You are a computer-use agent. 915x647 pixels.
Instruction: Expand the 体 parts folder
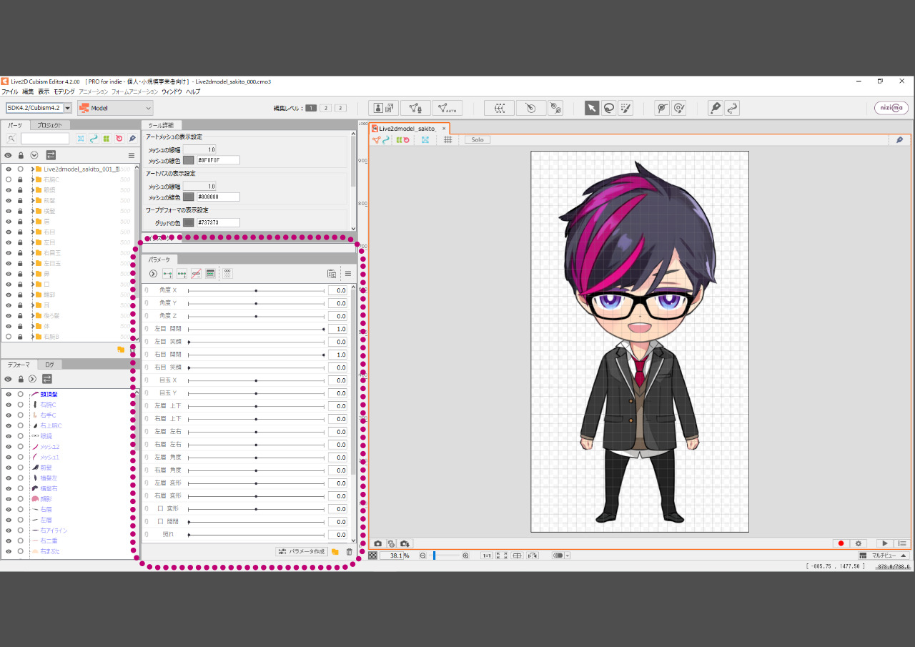pyautogui.click(x=33, y=326)
